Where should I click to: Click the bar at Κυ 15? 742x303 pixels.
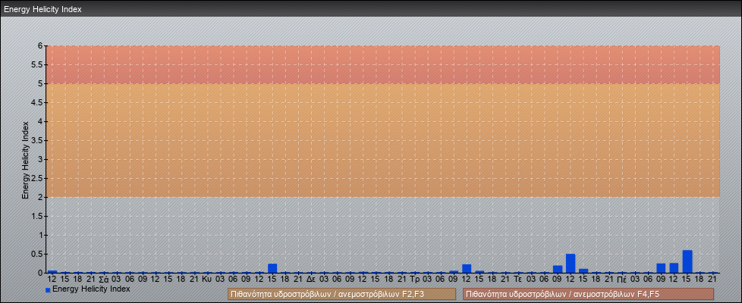coord(272,268)
